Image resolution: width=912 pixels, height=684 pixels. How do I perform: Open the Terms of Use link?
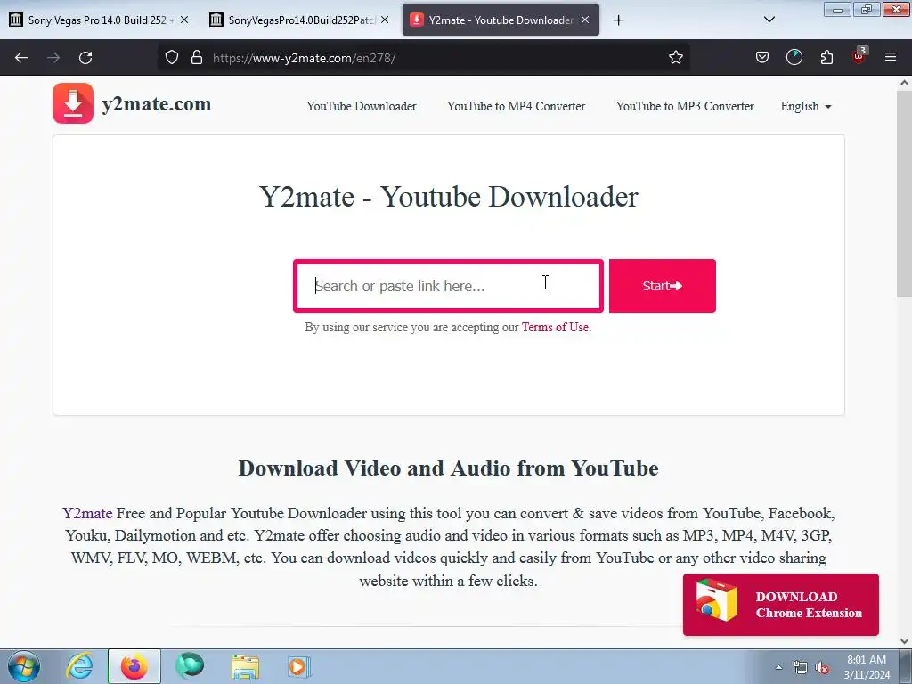click(555, 327)
